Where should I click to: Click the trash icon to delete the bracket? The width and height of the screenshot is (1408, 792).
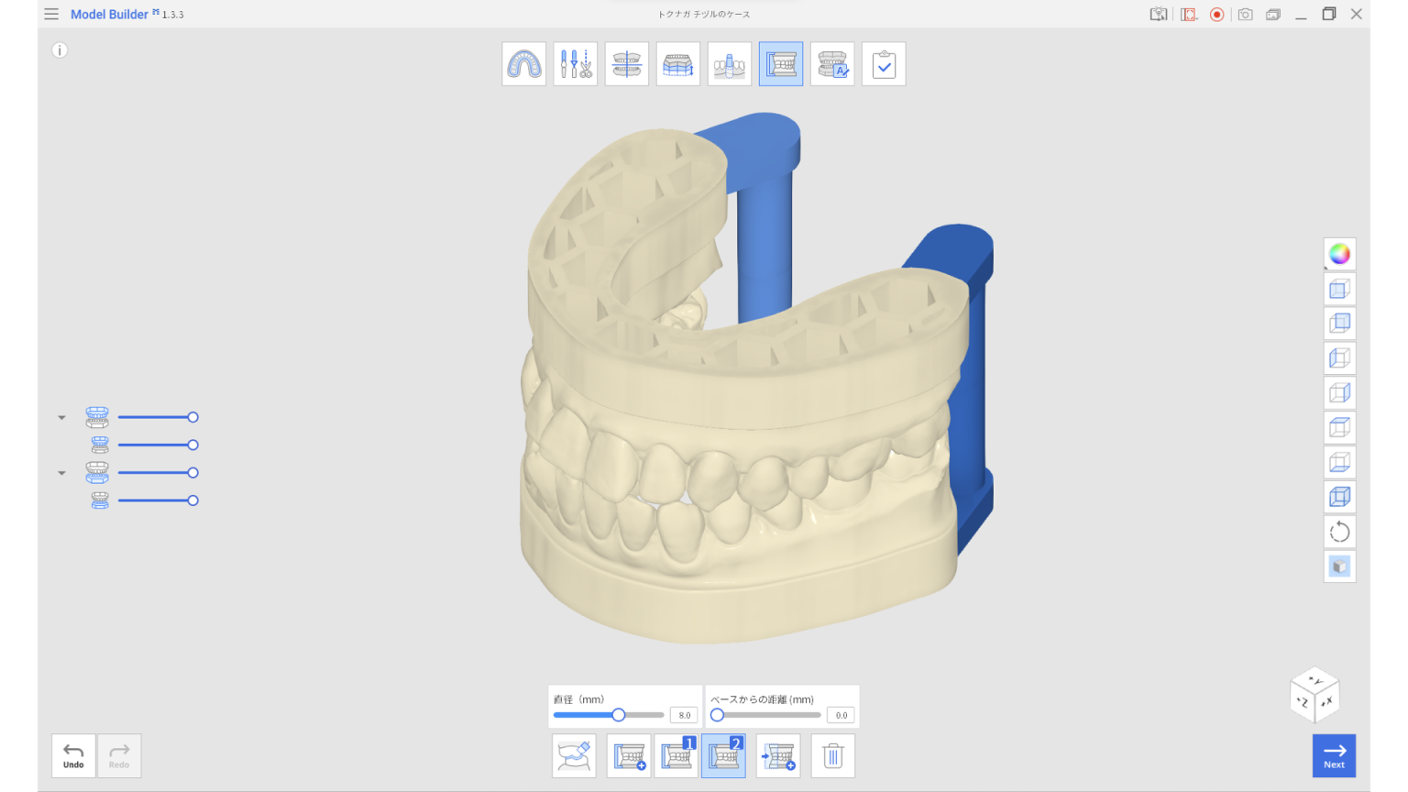(x=832, y=755)
